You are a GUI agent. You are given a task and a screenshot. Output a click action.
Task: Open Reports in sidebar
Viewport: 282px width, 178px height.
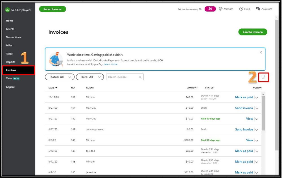pos(11,62)
